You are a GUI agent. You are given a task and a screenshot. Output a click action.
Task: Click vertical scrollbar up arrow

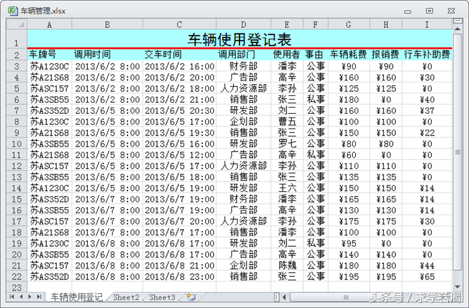click(457, 29)
